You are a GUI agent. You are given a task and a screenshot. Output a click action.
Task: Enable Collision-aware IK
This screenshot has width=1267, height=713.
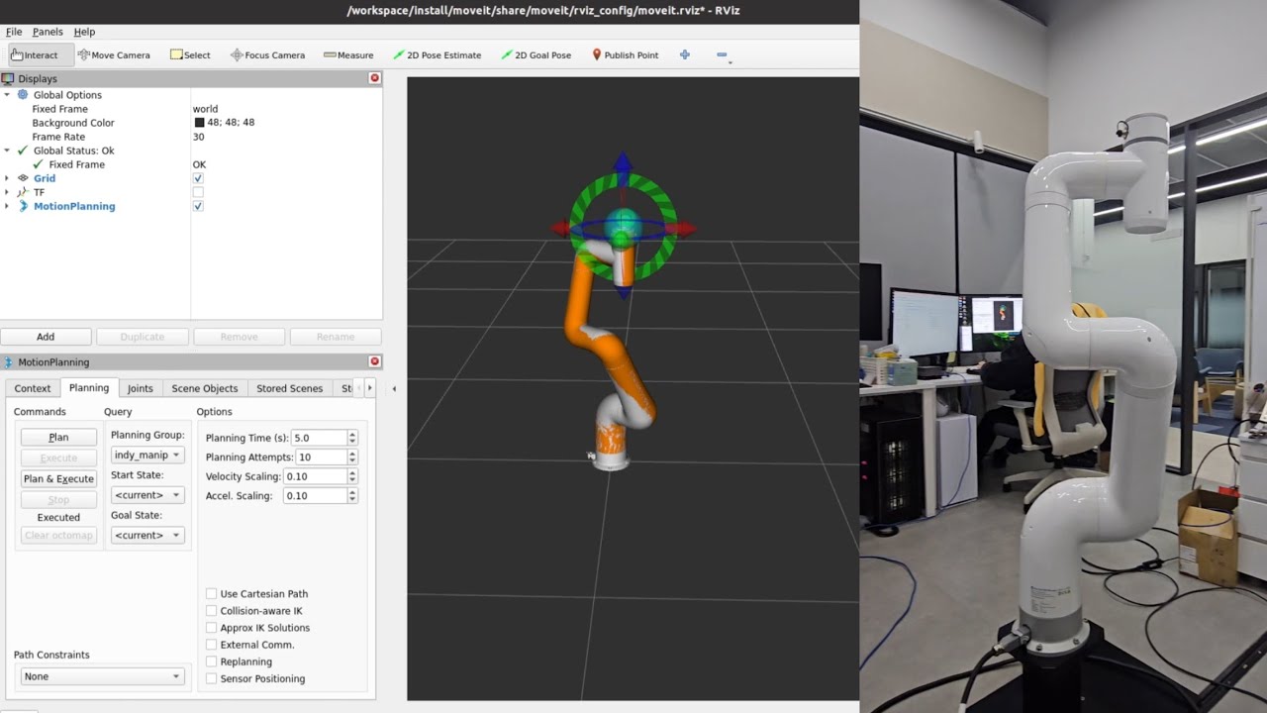point(211,611)
